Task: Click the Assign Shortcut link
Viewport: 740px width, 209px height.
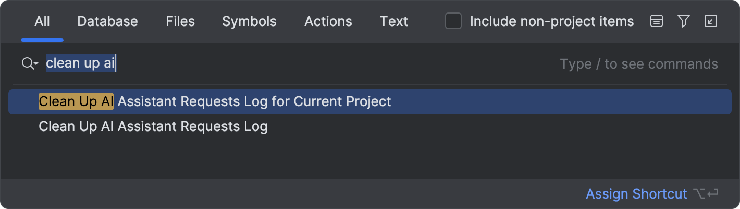Action: (x=636, y=194)
